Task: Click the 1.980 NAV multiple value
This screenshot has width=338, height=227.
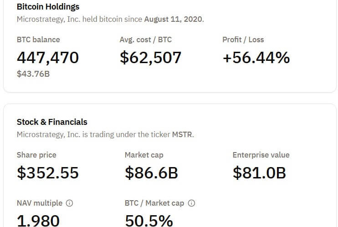Action: [x=38, y=221]
